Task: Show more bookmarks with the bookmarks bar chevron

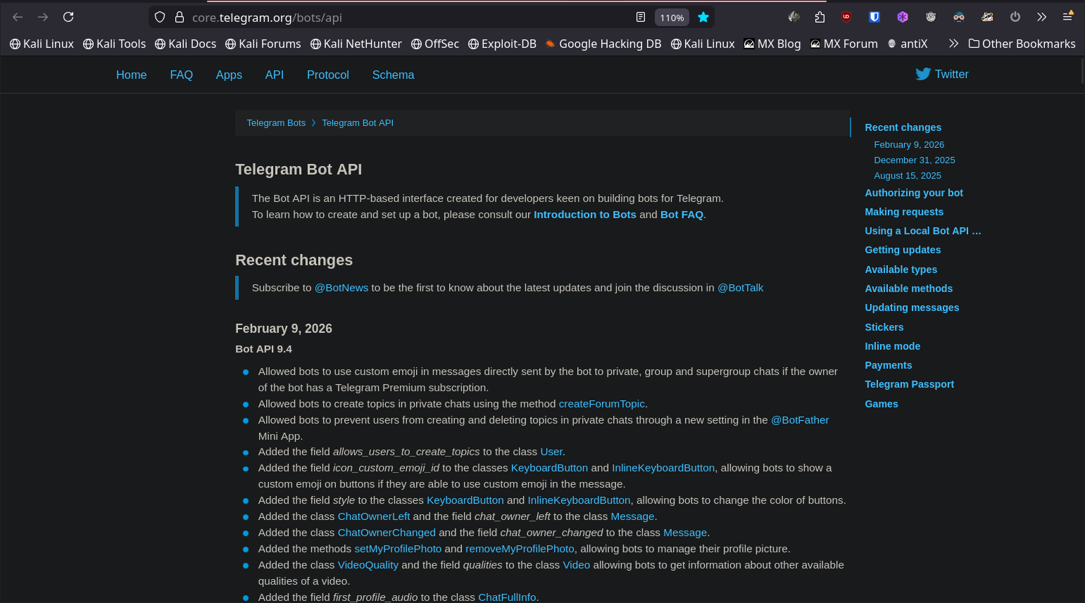Action: [x=953, y=44]
